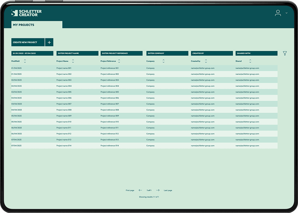298x213 pixels.
Task: Select the My Projects tab
Action: pyautogui.click(x=37, y=25)
